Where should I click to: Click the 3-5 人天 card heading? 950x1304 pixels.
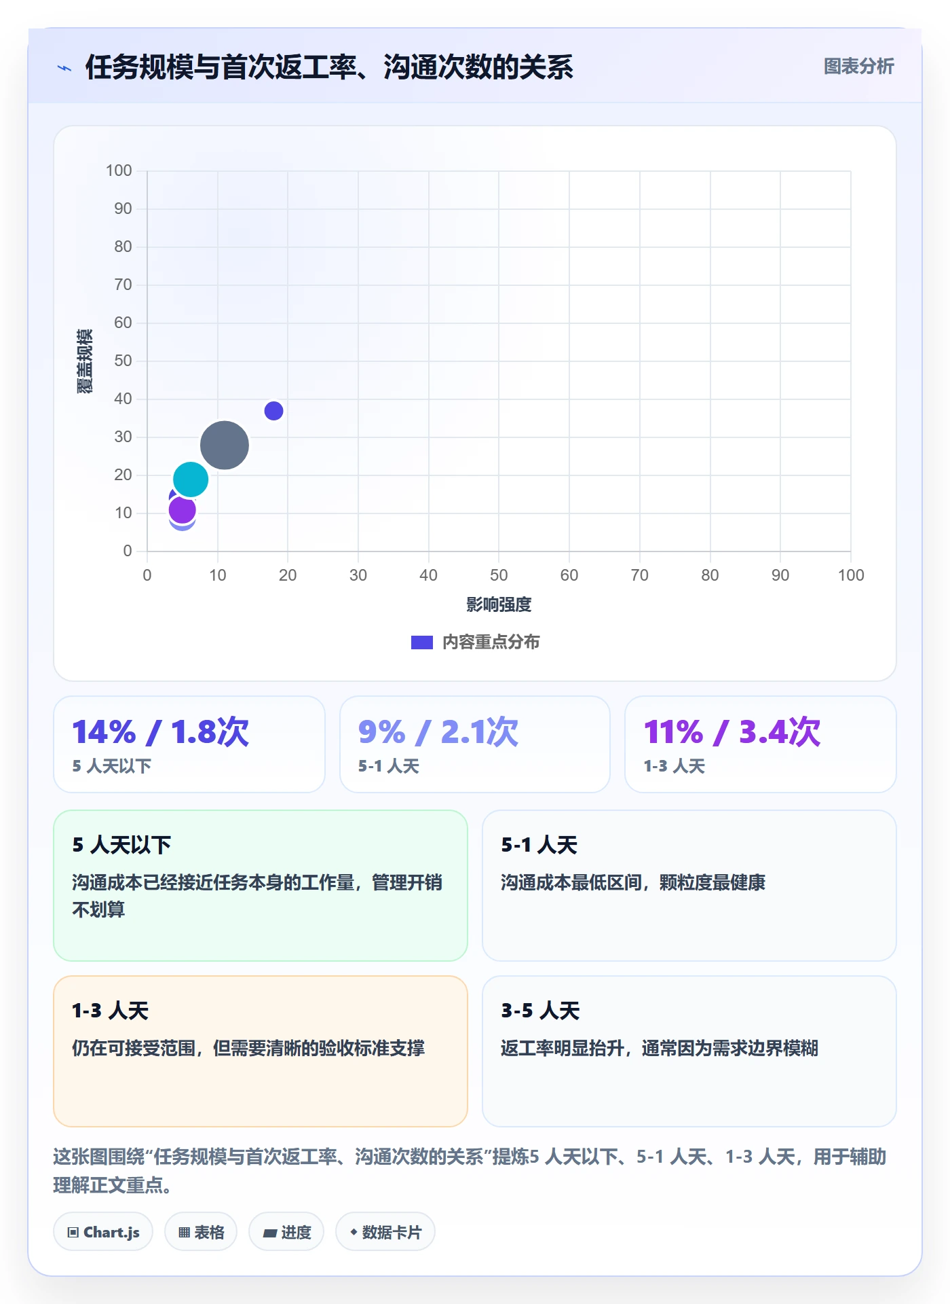coord(540,1011)
